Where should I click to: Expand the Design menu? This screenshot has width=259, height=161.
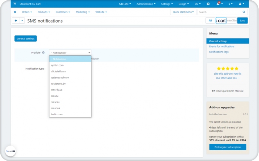pos(184,4)
